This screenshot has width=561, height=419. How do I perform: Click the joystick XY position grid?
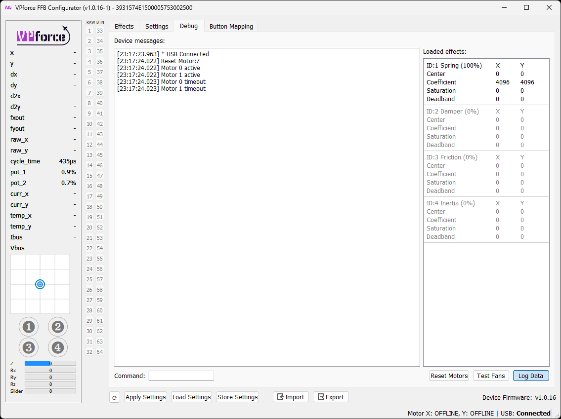(x=40, y=284)
